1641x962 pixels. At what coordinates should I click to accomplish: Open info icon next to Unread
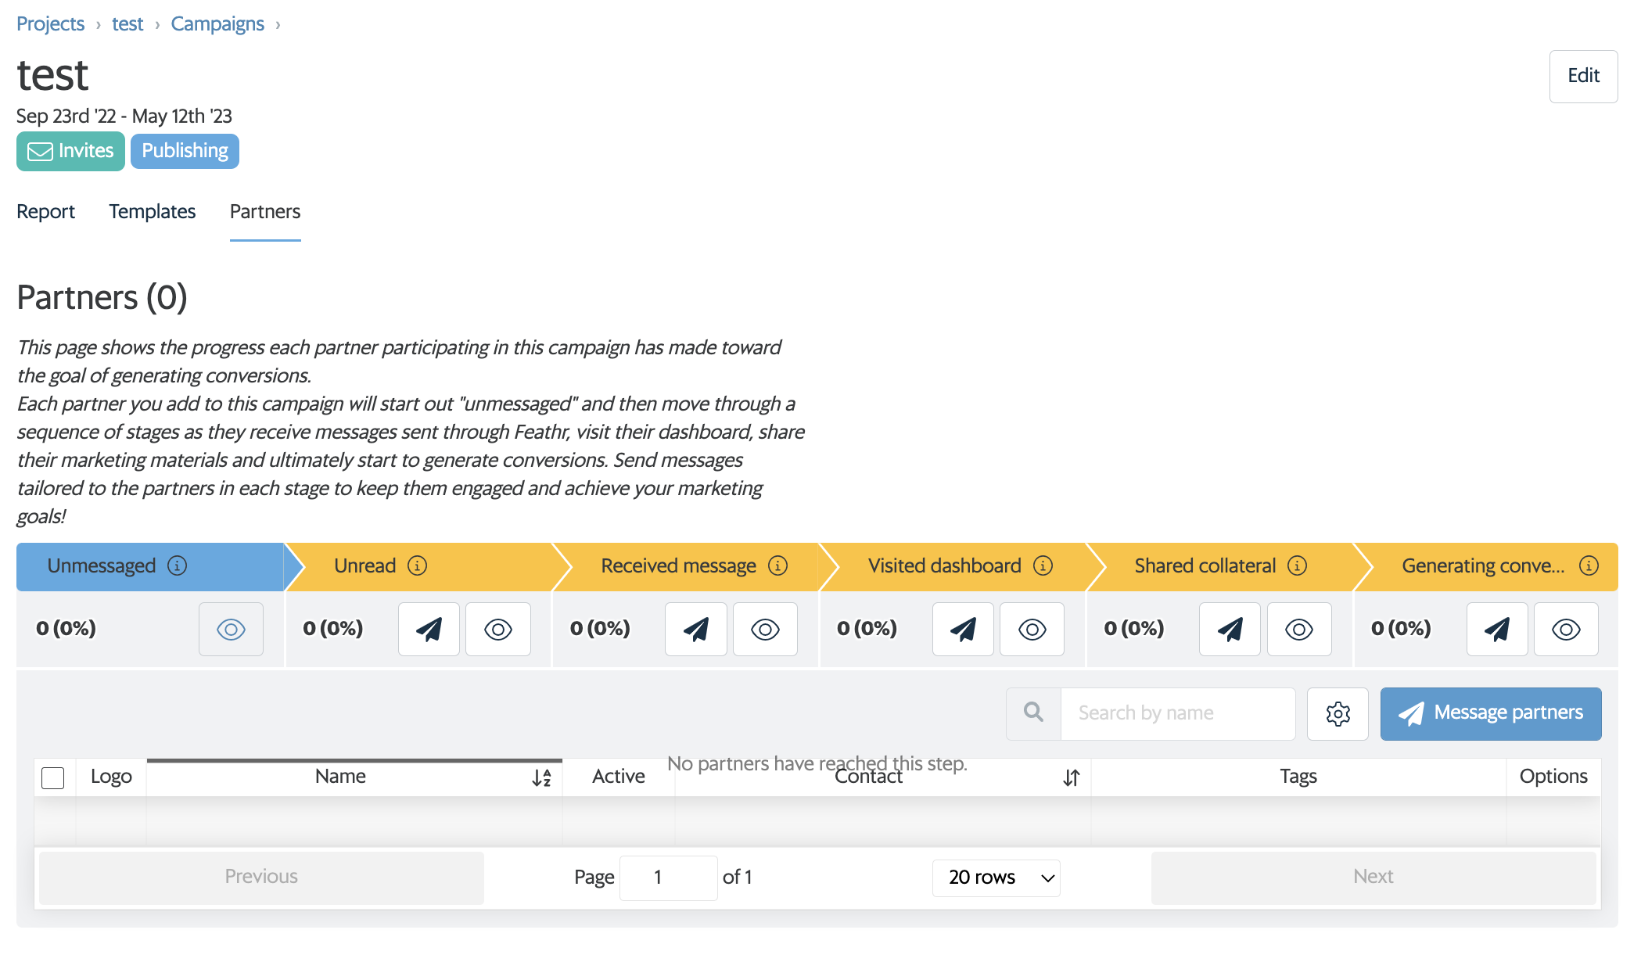[418, 565]
